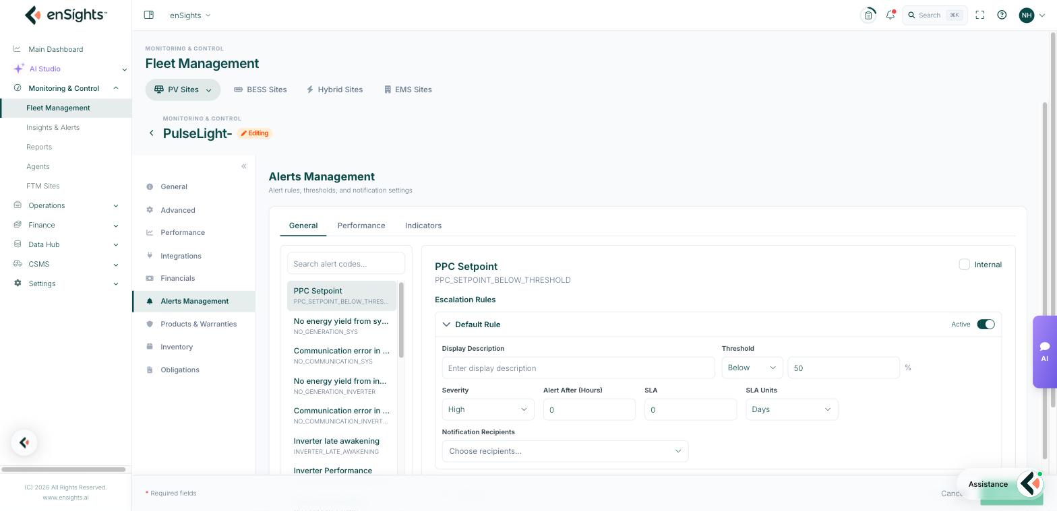
Task: Open the clipboard tasks icon
Action: pos(868,15)
